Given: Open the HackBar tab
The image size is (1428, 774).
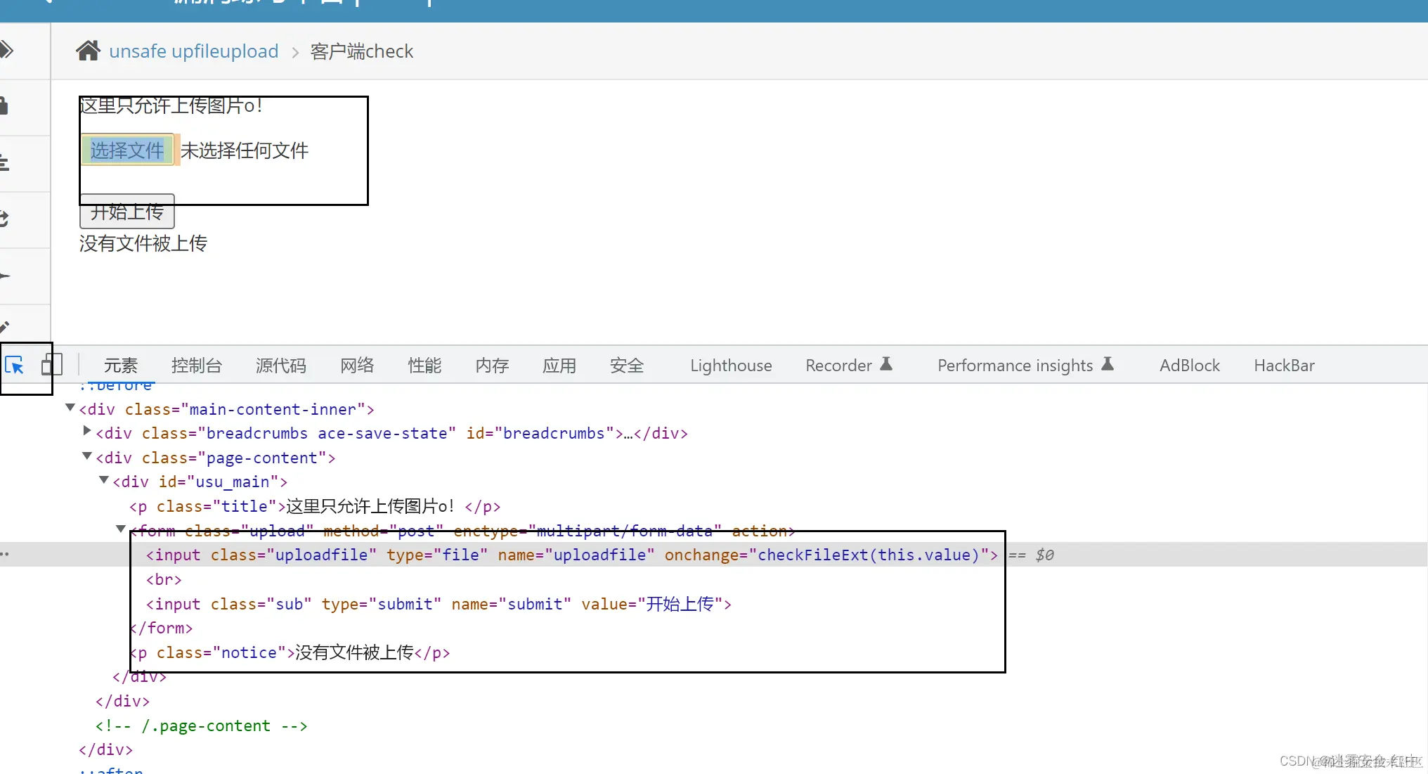Looking at the screenshot, I should pos(1284,366).
